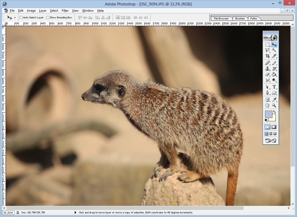Image resolution: width=297 pixels, height=217 pixels.
Task: Choose the Hand tool
Action: click(x=267, y=105)
